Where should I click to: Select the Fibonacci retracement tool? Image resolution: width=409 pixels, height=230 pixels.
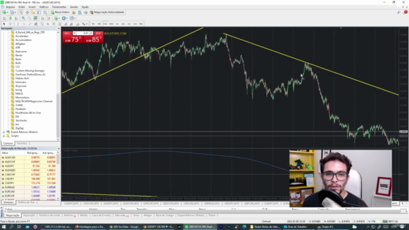point(42,24)
